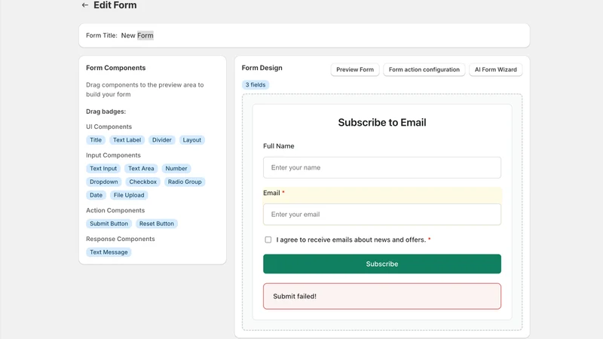603x339 pixels.
Task: Launch the AI Form Wizard
Action: 495,69
